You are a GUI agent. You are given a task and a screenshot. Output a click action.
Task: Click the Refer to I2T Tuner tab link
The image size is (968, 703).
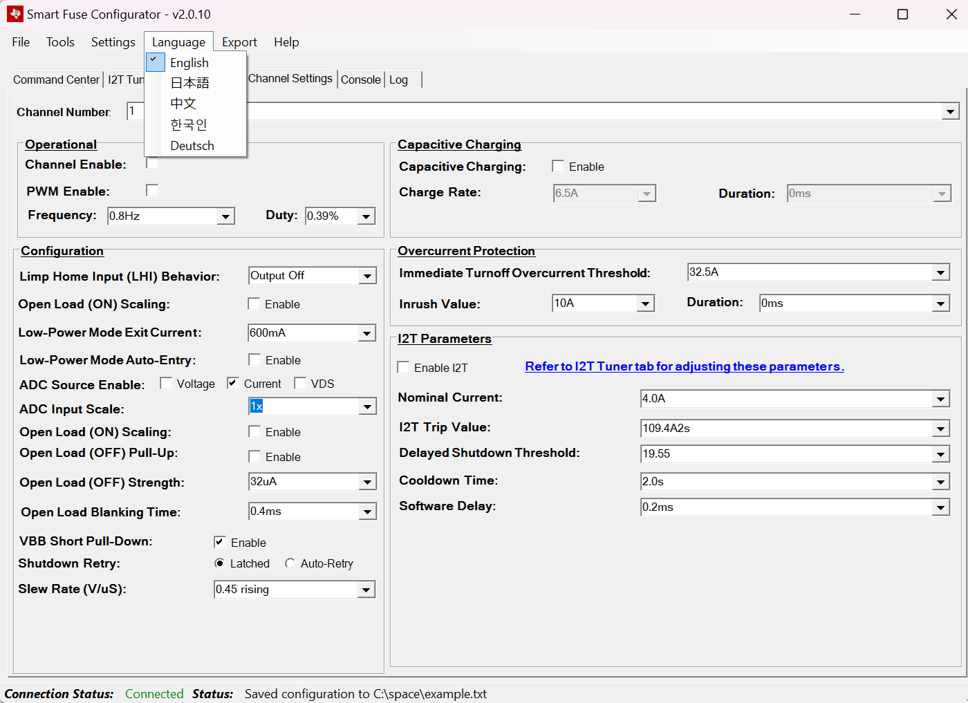click(684, 366)
